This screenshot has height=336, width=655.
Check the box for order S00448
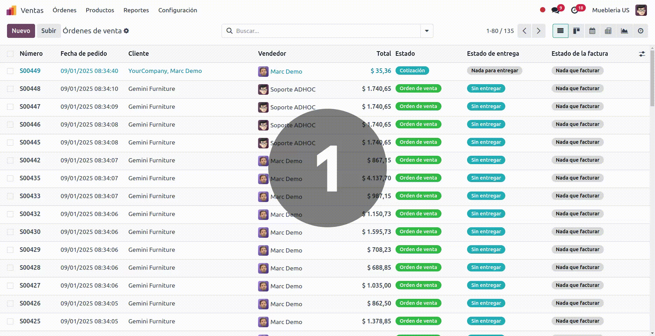[x=10, y=89]
